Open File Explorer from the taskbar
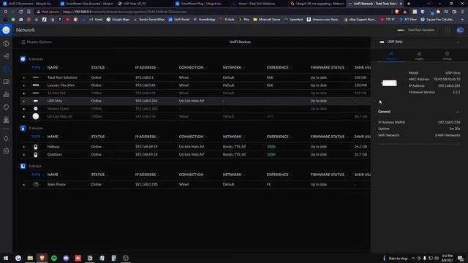 30,258
